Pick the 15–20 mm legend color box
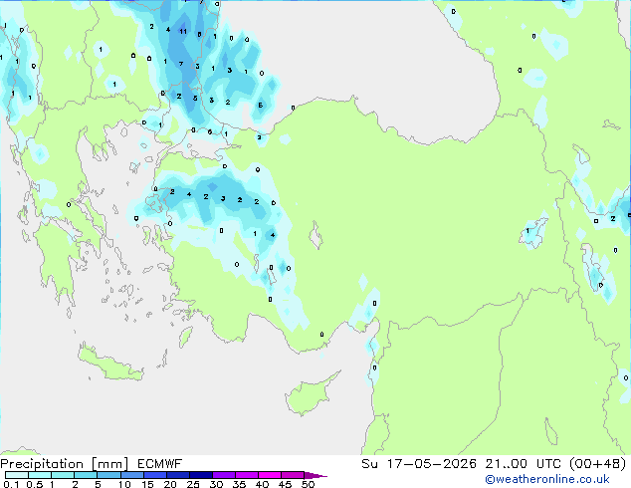This screenshot has height=488, width=631. (154, 475)
